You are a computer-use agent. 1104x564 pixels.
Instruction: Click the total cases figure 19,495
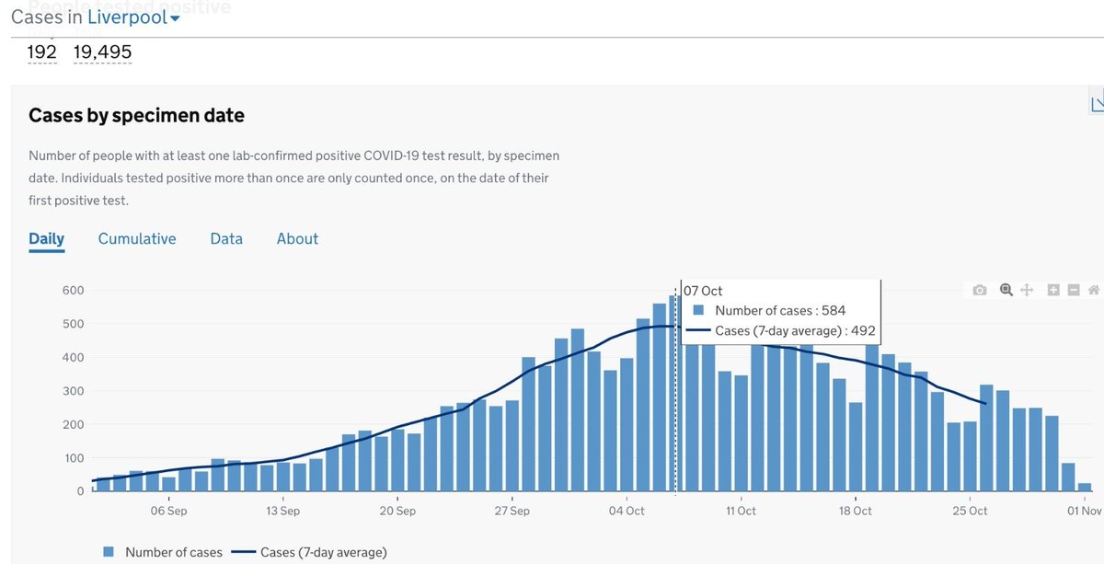[x=102, y=52]
